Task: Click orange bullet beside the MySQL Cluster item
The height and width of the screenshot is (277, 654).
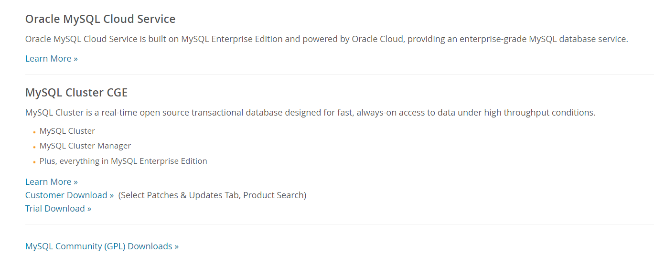Action: tap(34, 132)
